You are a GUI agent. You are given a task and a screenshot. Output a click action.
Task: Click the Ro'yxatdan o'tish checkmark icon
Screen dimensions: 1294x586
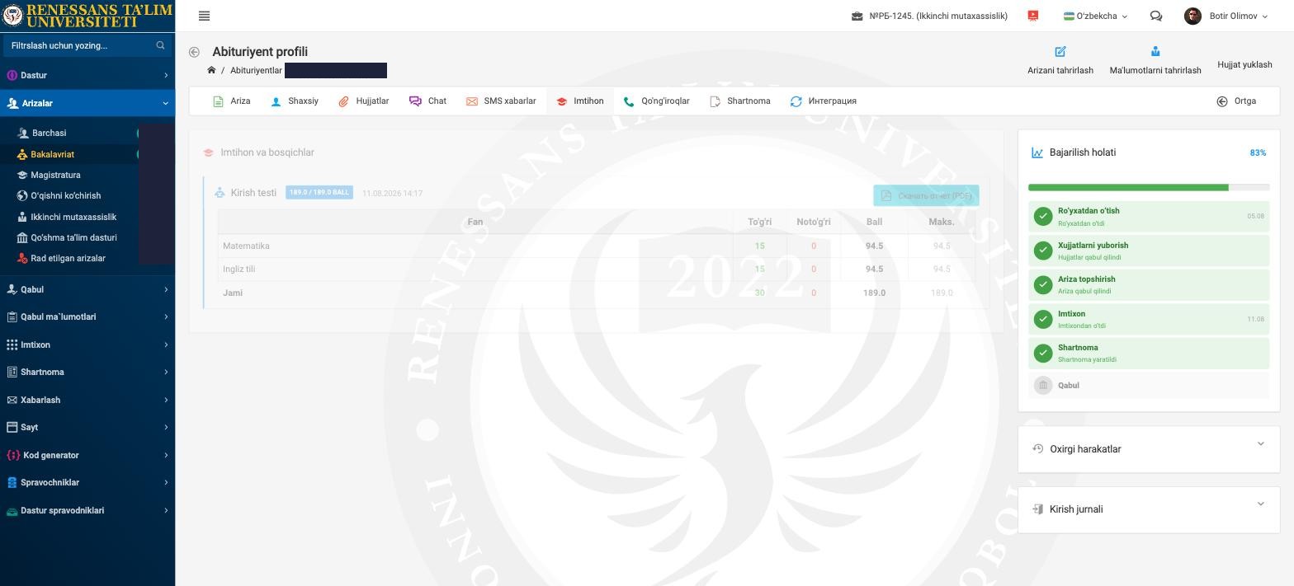coord(1043,217)
